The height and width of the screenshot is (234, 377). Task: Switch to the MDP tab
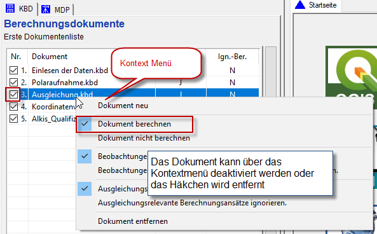click(56, 10)
